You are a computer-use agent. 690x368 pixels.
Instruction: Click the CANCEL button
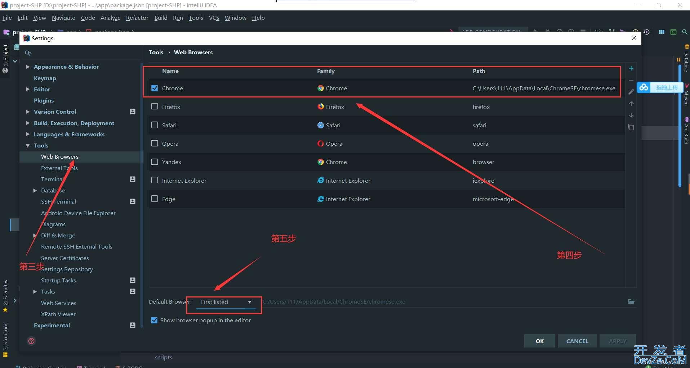[x=577, y=341]
